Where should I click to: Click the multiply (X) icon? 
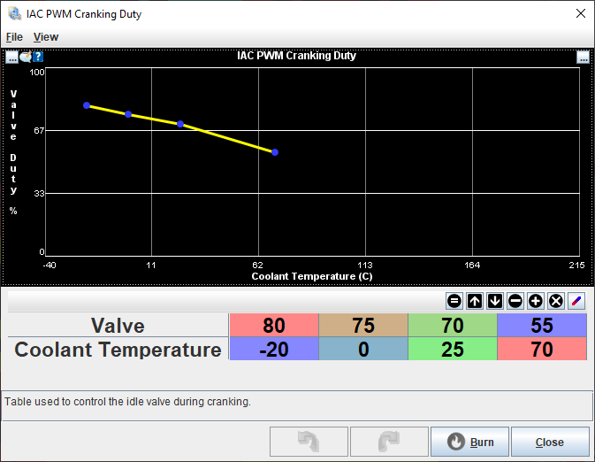click(x=555, y=301)
